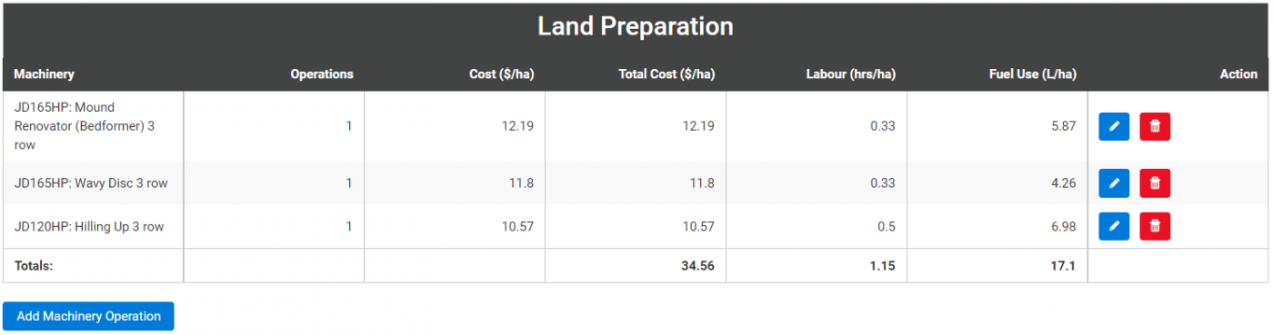Edit the Mound Renovator (Bedformer) row
Screen dimensions: 1273x335
tap(1114, 127)
